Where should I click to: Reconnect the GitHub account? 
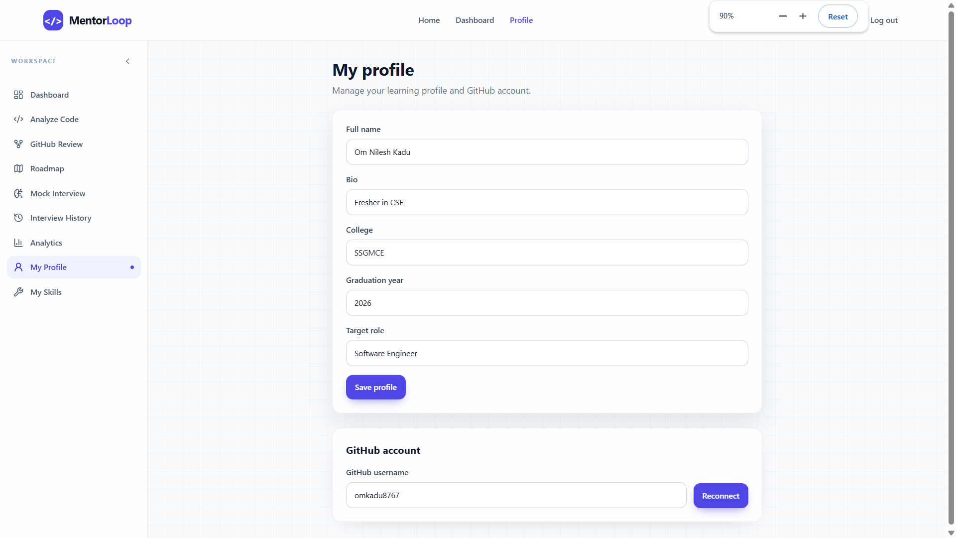[720, 496]
